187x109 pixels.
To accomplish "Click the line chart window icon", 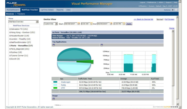I will [x=102, y=45].
